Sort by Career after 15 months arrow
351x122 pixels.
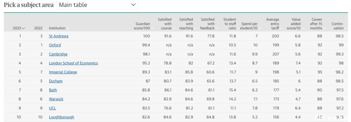coord(324,28)
